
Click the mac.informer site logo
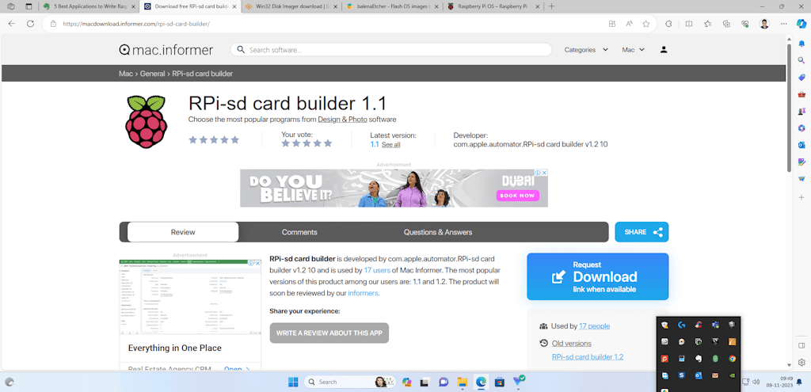tap(166, 50)
